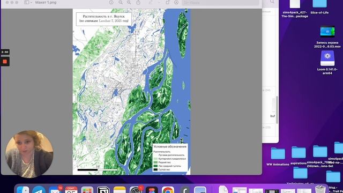Open the Share menu in Preview toolbar
The height and width of the screenshot is (193, 343).
point(138,2)
